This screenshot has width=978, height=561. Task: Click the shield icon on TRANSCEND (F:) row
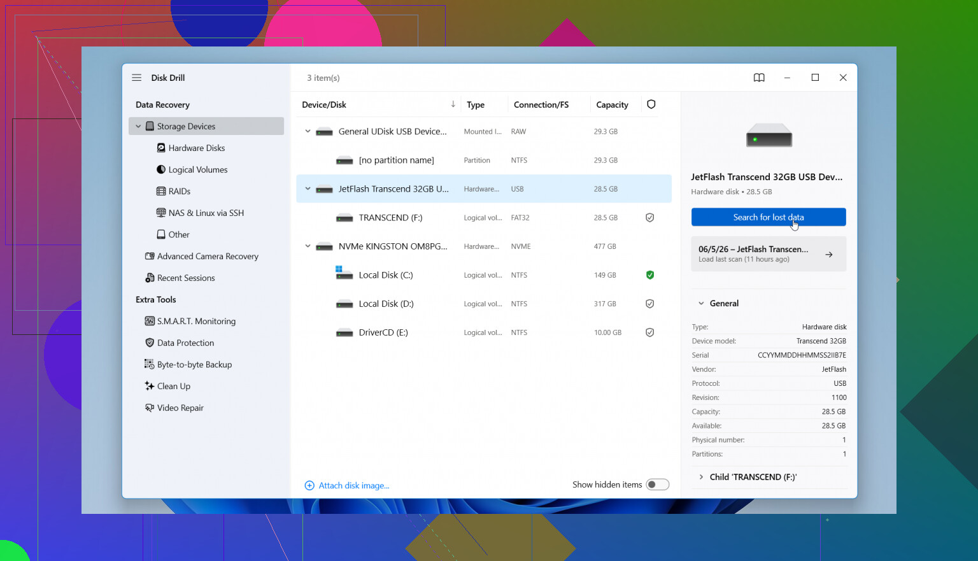pos(650,218)
